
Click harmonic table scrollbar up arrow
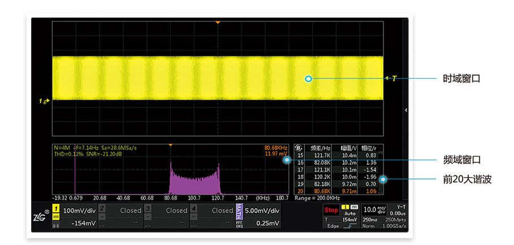coord(380,153)
